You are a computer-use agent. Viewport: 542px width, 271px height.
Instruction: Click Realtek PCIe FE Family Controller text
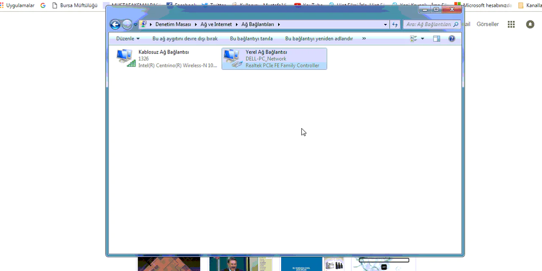point(282,65)
